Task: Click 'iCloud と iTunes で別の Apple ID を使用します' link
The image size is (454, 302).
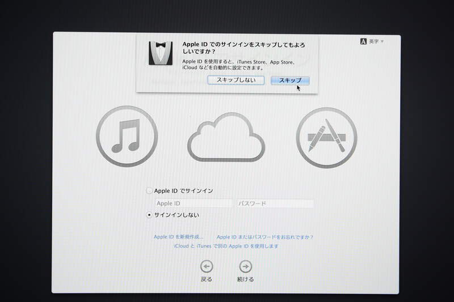Action: 226,246
